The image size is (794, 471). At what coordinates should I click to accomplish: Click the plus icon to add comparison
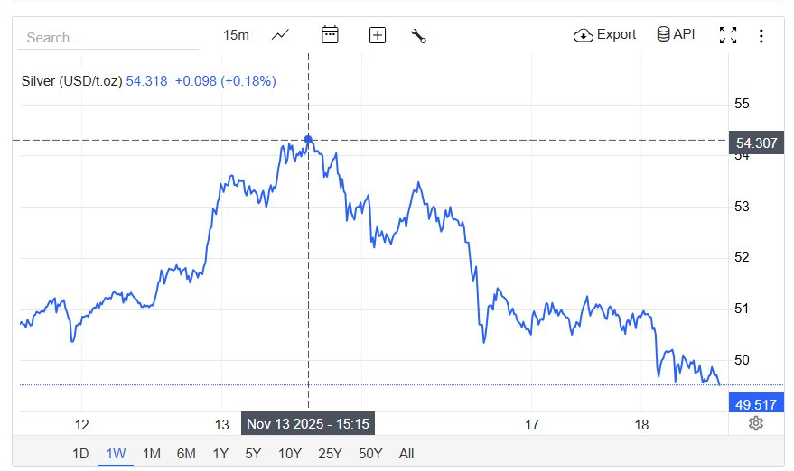[x=378, y=35]
